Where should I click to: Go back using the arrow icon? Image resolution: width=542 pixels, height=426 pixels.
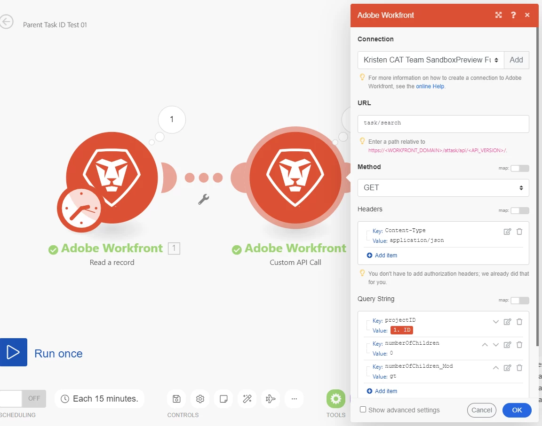[6, 22]
